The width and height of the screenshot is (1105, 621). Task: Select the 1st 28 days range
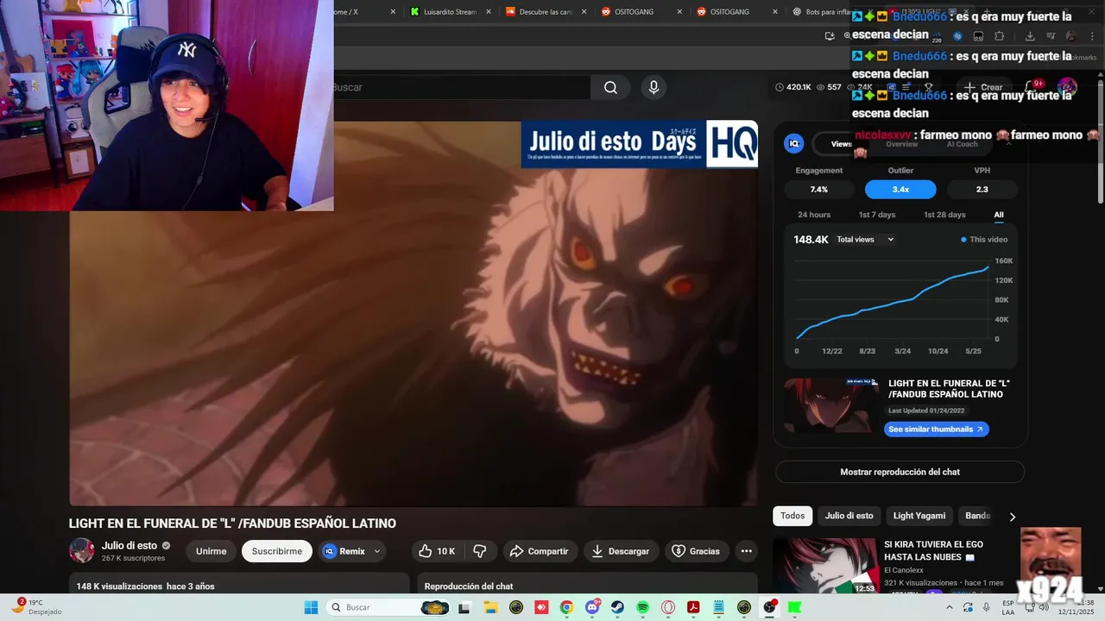click(944, 215)
